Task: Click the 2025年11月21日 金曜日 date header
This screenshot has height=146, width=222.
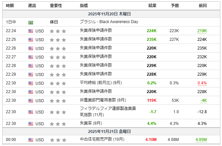Action: pos(109,132)
